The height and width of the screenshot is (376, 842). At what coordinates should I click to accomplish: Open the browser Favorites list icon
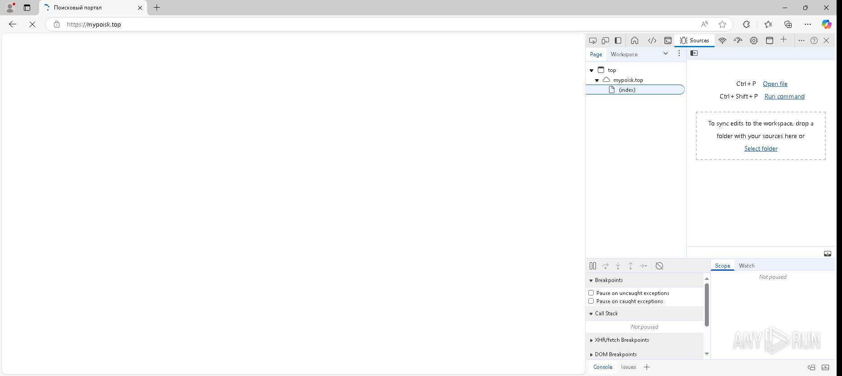[x=768, y=24]
